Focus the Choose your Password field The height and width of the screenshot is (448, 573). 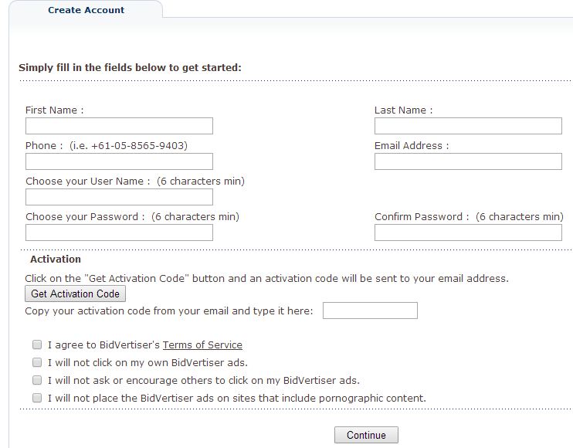pos(119,232)
